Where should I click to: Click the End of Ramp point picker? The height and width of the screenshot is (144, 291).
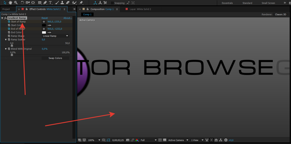(x=44, y=29)
